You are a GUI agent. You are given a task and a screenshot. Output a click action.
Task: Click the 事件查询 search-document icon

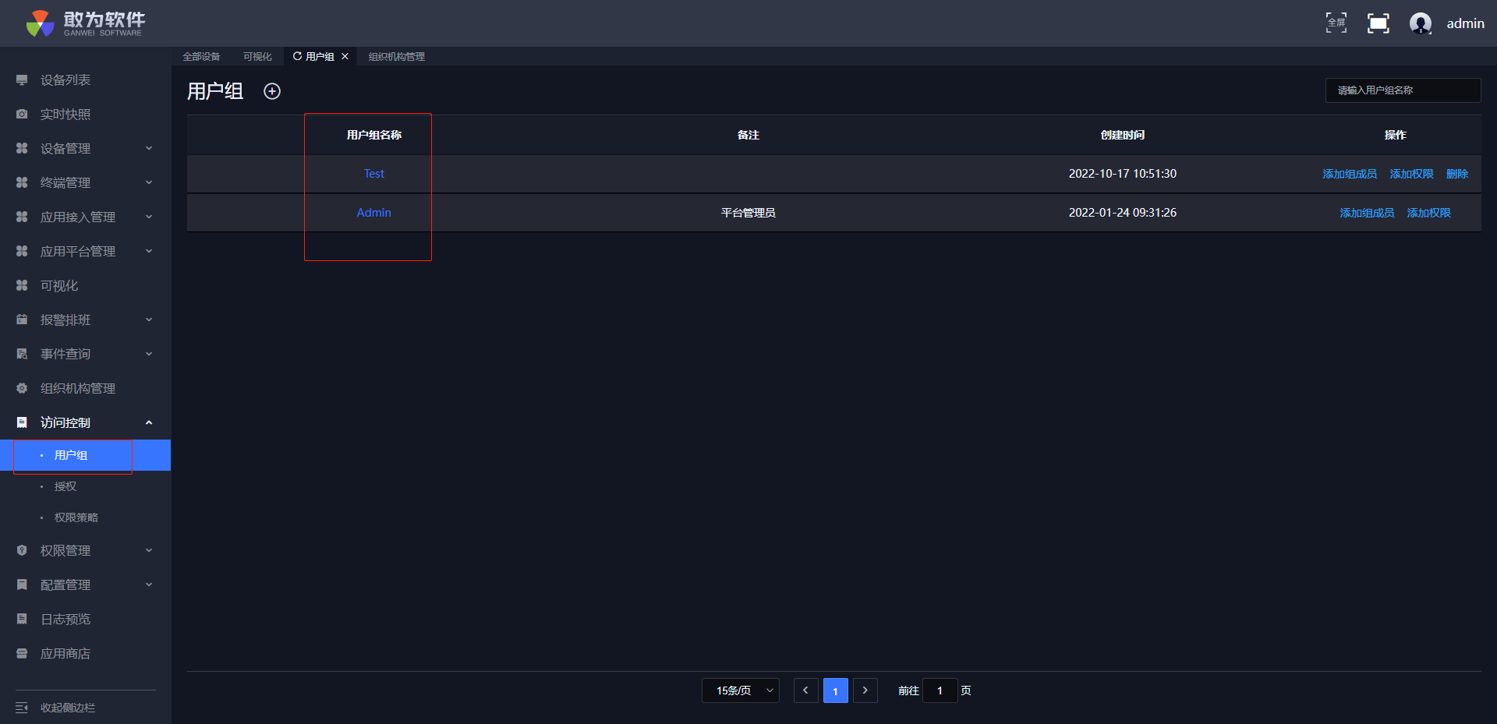tap(22, 355)
